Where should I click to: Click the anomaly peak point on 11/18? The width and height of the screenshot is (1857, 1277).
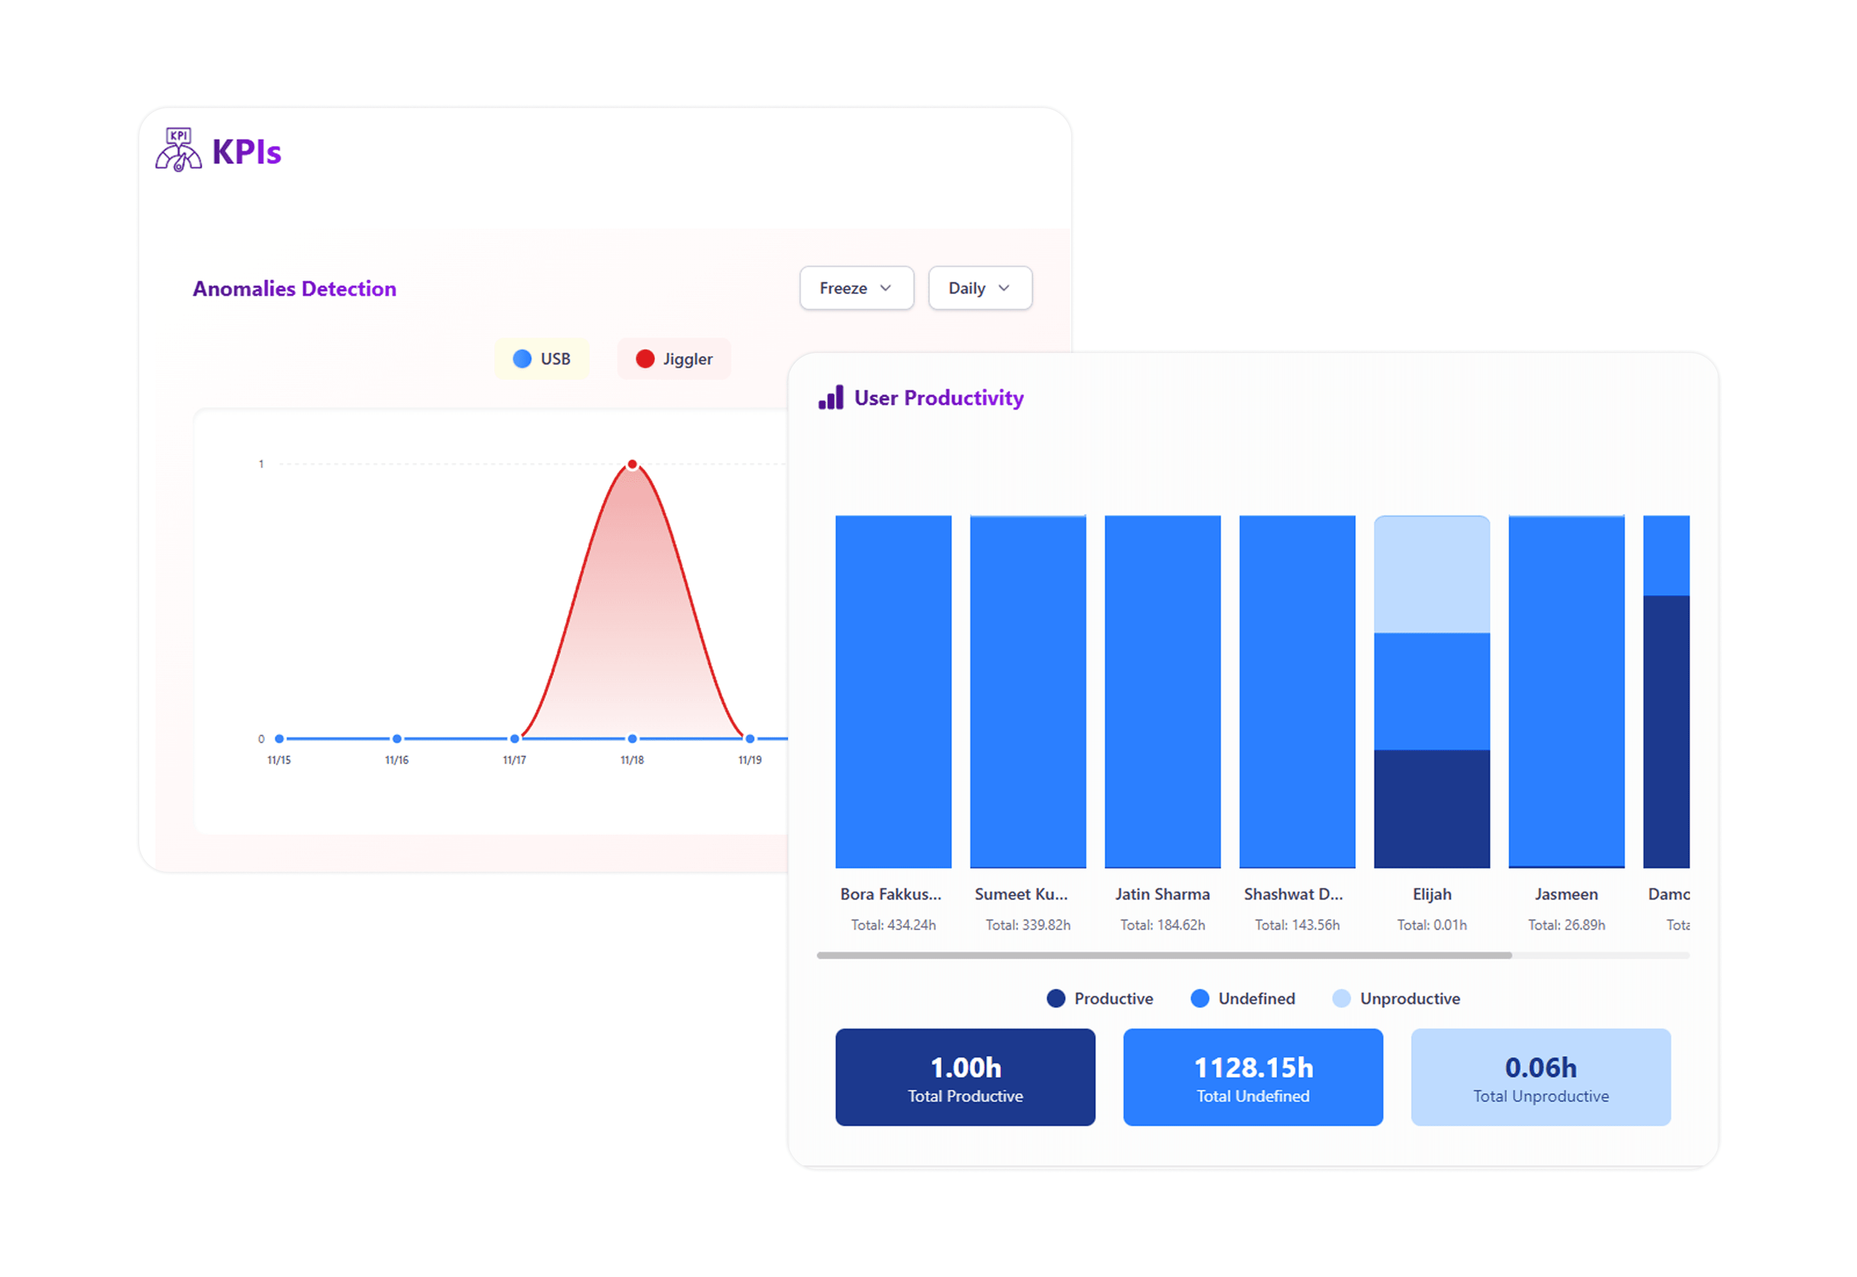(x=632, y=463)
